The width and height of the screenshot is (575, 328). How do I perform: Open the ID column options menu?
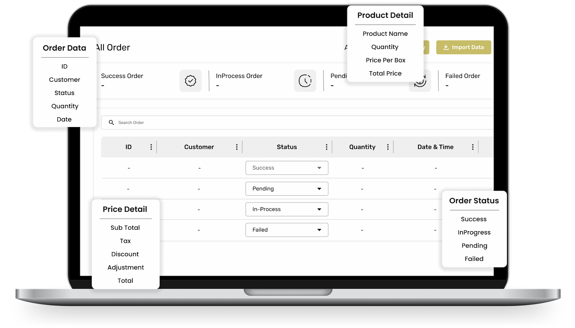point(151,147)
